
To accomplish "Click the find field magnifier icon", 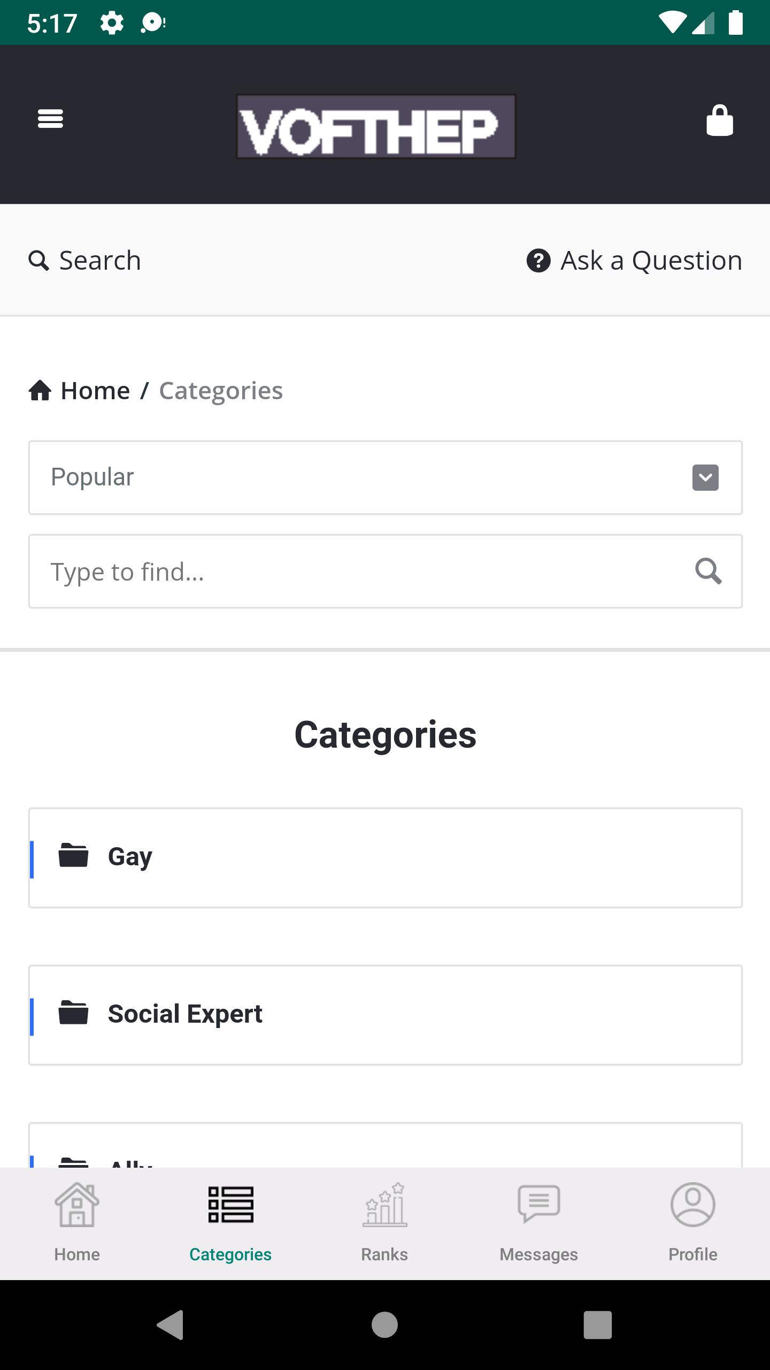I will pos(708,571).
